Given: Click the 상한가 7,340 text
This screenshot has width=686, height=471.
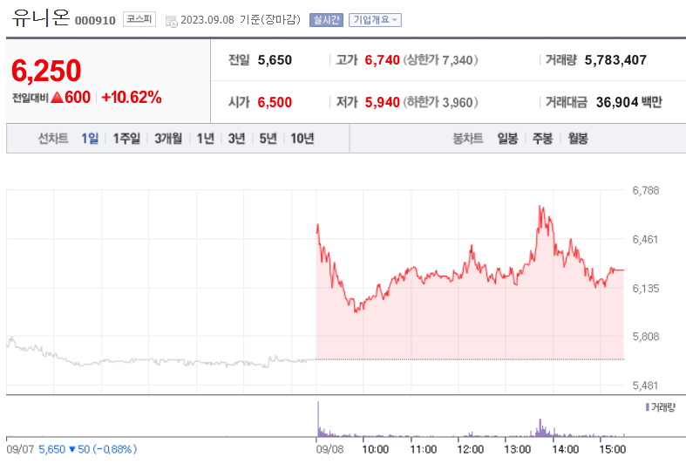Looking at the screenshot, I should coord(440,60).
